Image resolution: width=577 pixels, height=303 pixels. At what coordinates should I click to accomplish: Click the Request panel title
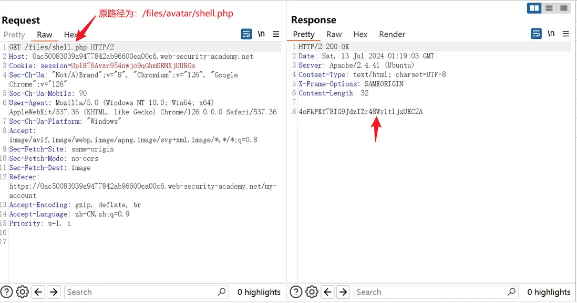click(20, 20)
